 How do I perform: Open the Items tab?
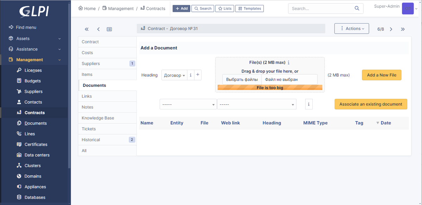coord(107,75)
